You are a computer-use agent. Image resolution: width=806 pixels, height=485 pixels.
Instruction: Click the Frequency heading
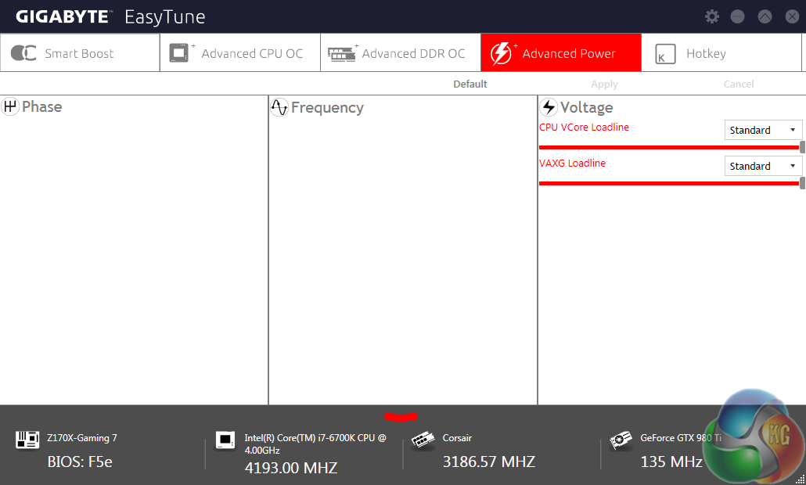click(327, 107)
